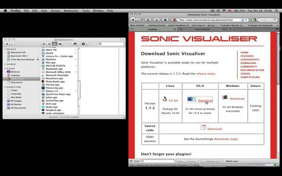Click the Linux 32-bit link
The height and width of the screenshot is (176, 282).
coord(173,101)
